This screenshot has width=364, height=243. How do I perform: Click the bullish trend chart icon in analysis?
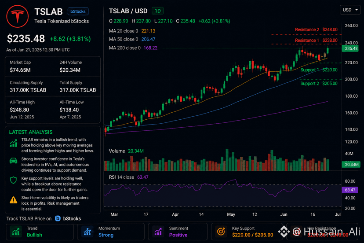[14, 143]
